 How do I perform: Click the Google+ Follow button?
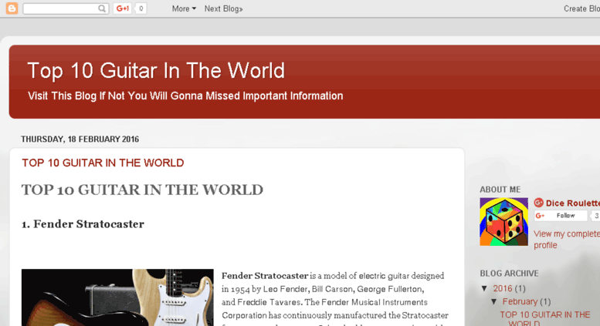point(561,216)
